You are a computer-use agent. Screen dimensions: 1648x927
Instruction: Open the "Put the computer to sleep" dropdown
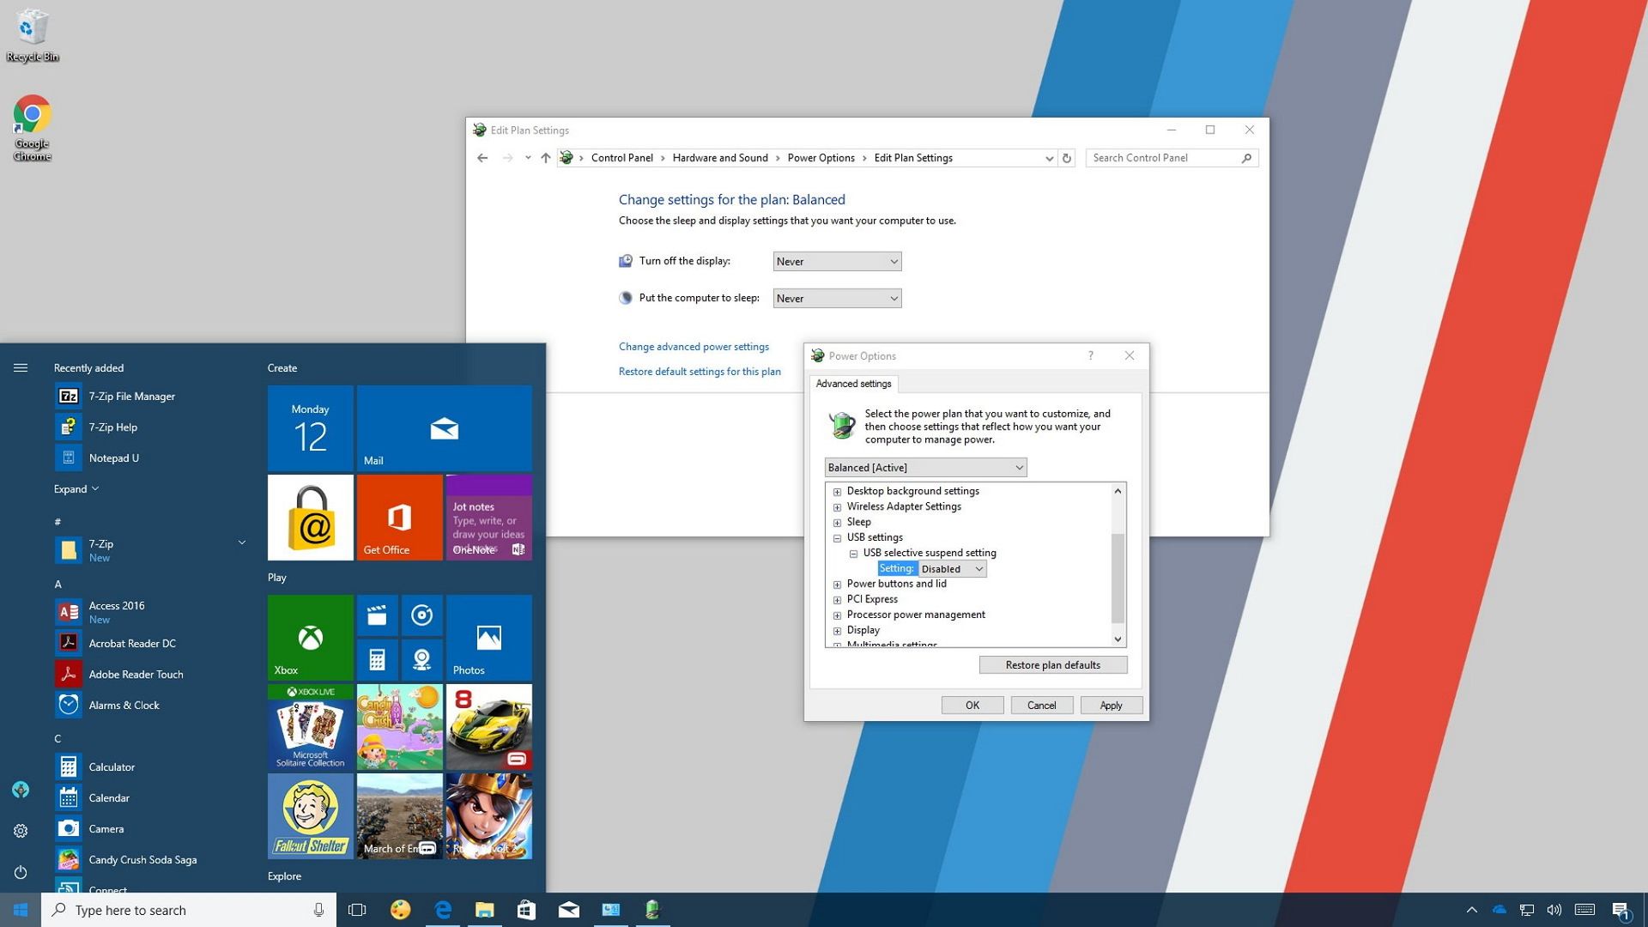coord(836,298)
